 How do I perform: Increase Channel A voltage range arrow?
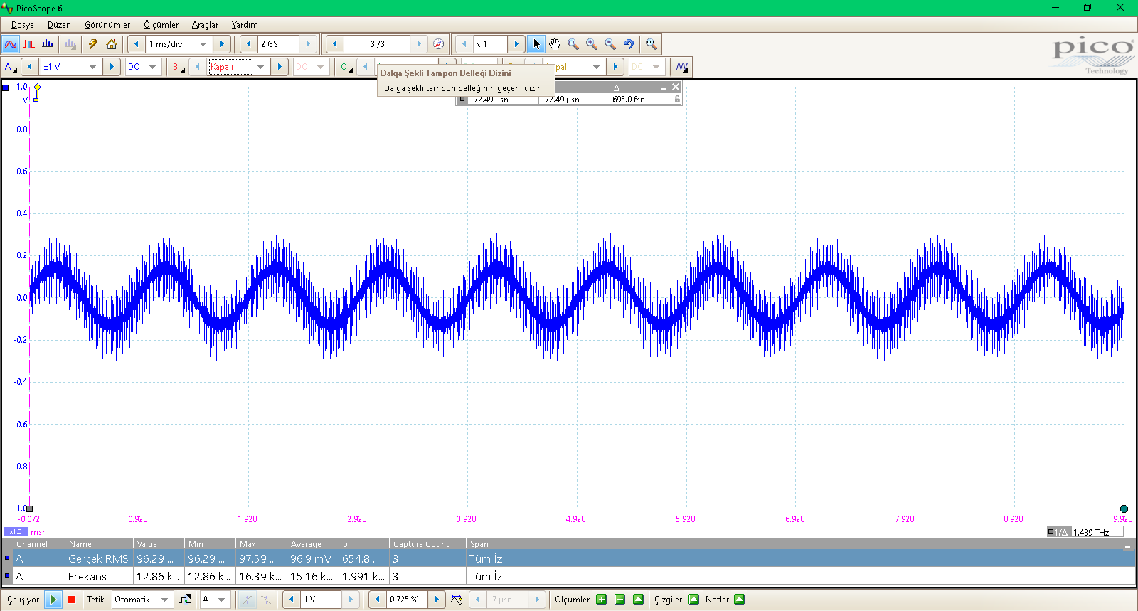pyautogui.click(x=112, y=67)
